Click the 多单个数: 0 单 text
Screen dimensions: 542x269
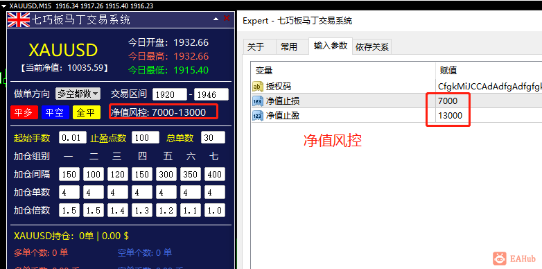pos(41,253)
